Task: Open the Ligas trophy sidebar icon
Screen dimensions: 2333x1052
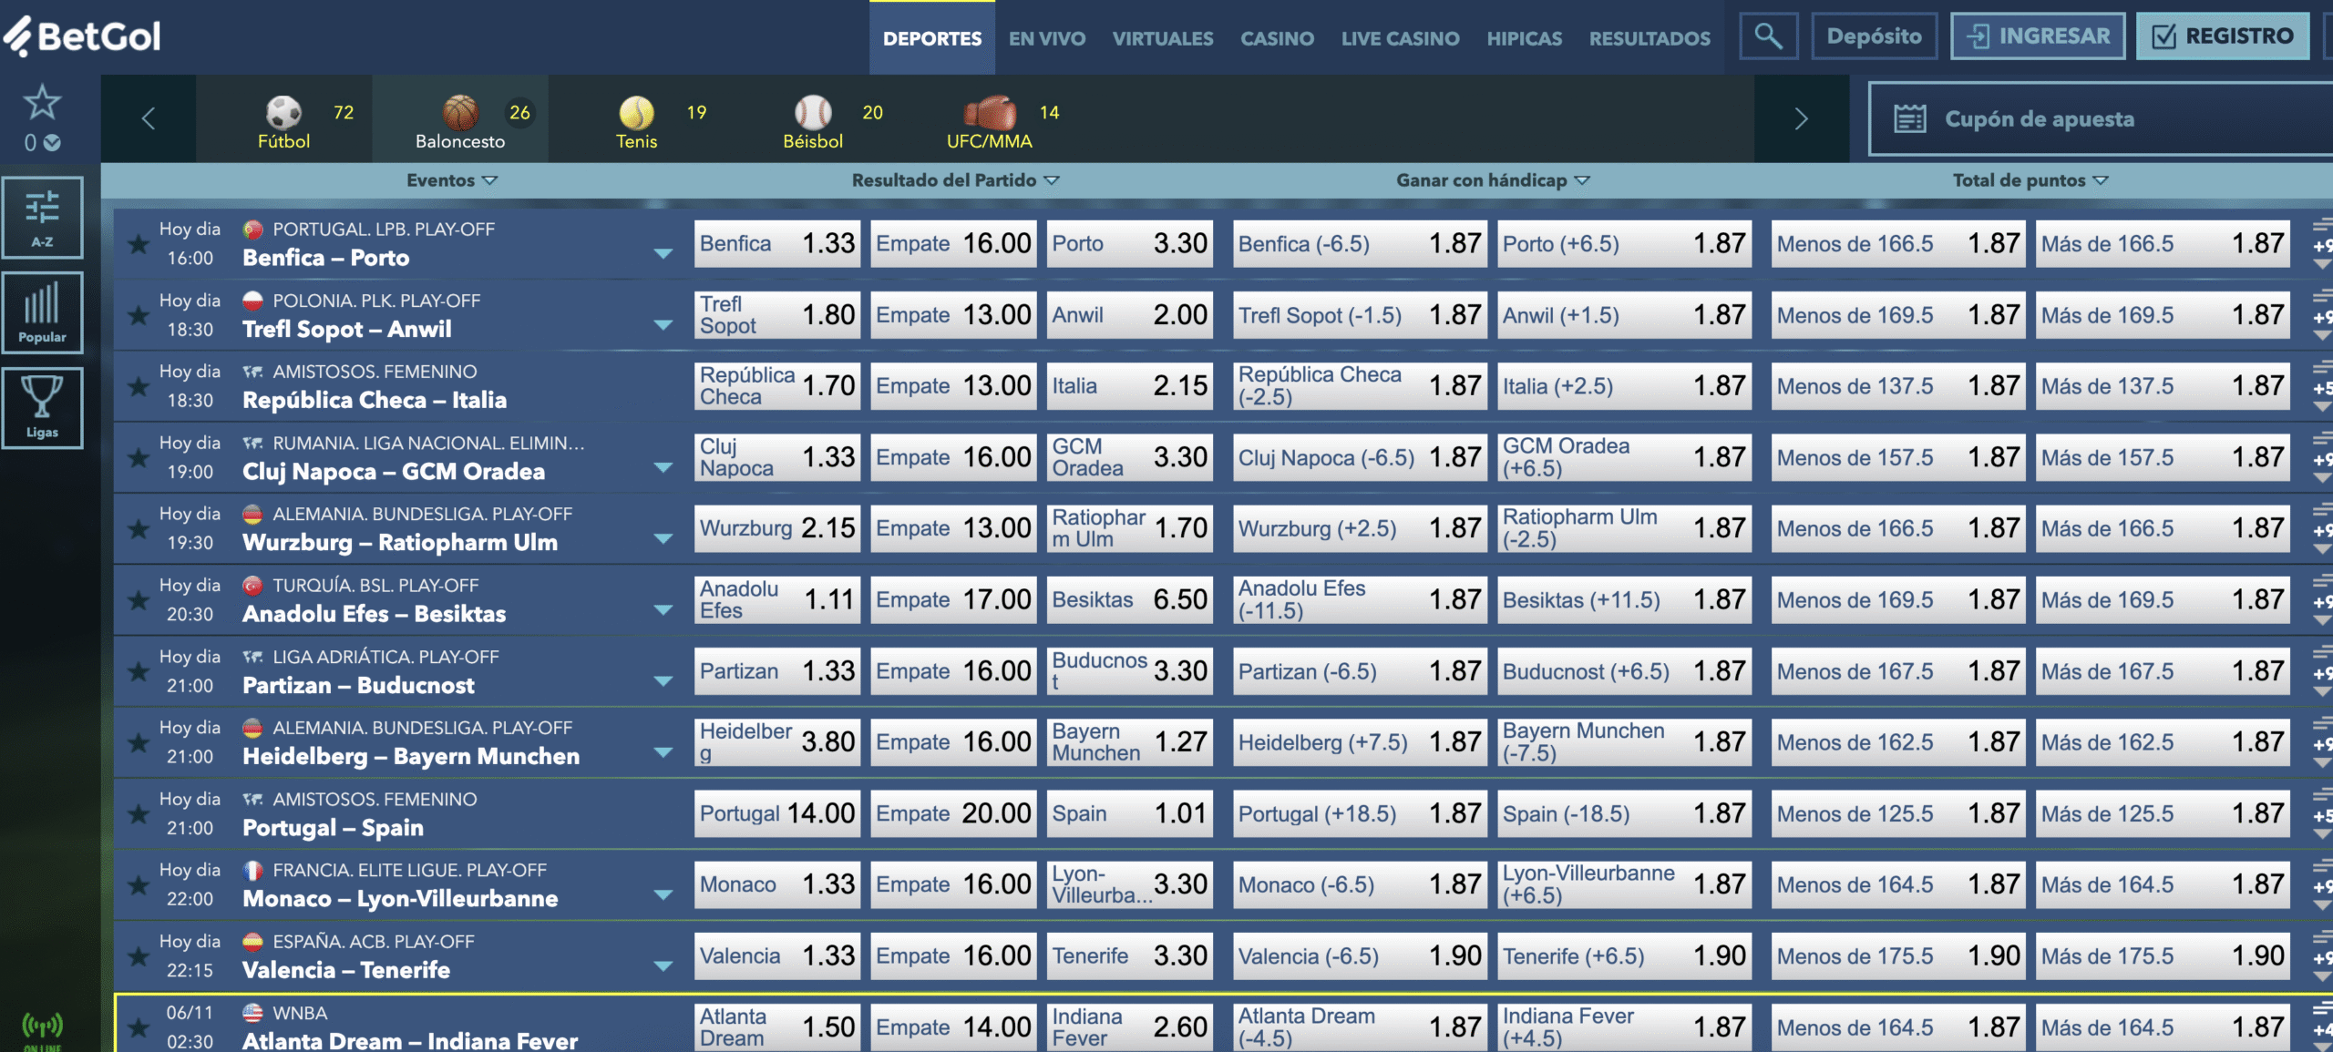Action: pyautogui.click(x=42, y=407)
